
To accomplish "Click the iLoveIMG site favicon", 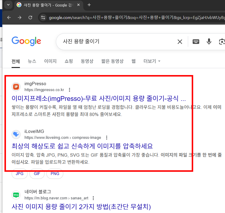I will tap(16, 134).
